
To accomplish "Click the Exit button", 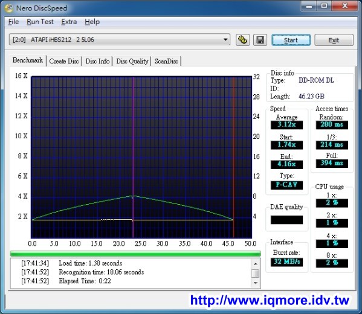I will coord(334,40).
